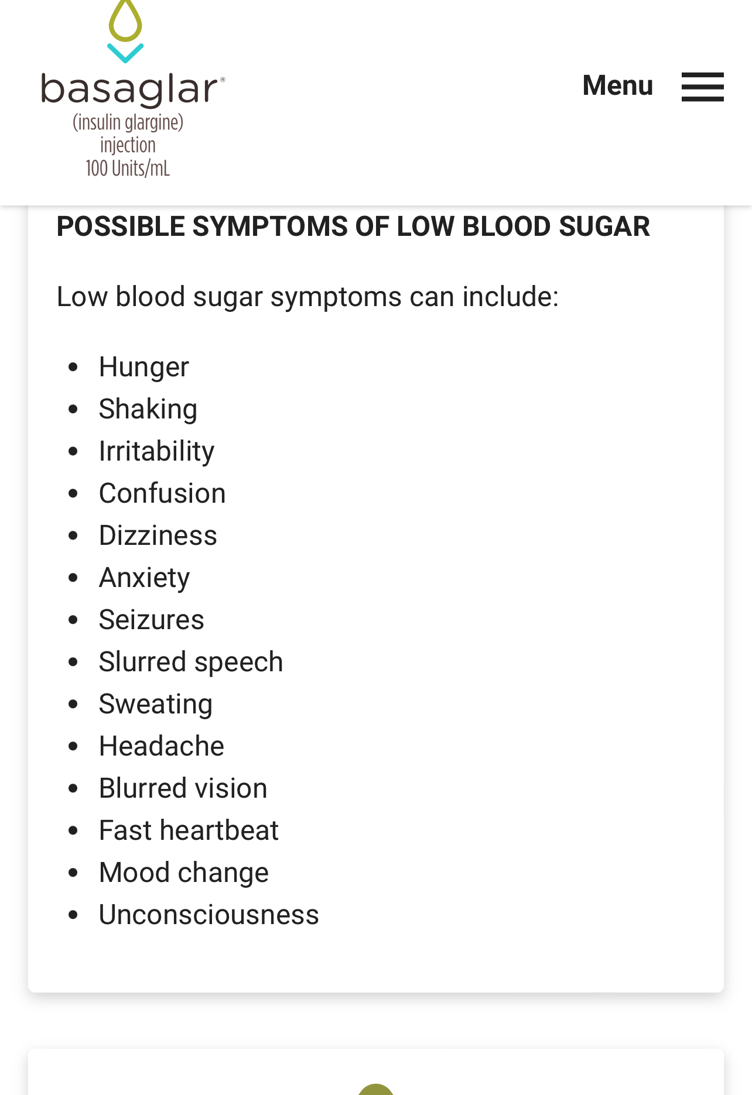Click the Seizures symptom text
Screen dimensions: 752x1095
coord(152,620)
